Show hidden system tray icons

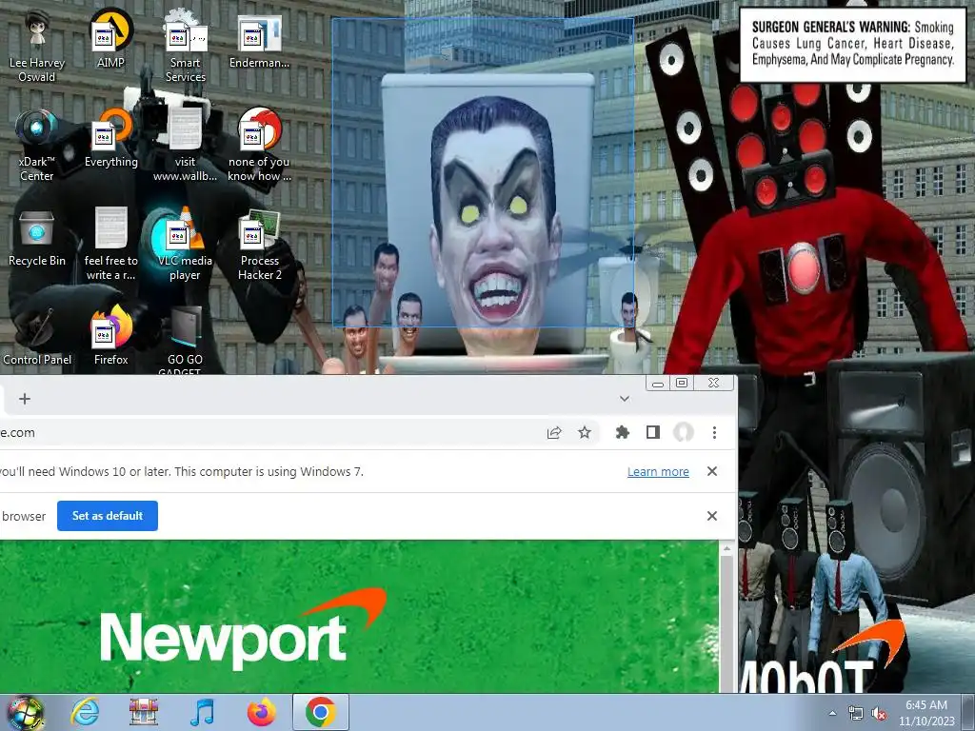pos(832,714)
